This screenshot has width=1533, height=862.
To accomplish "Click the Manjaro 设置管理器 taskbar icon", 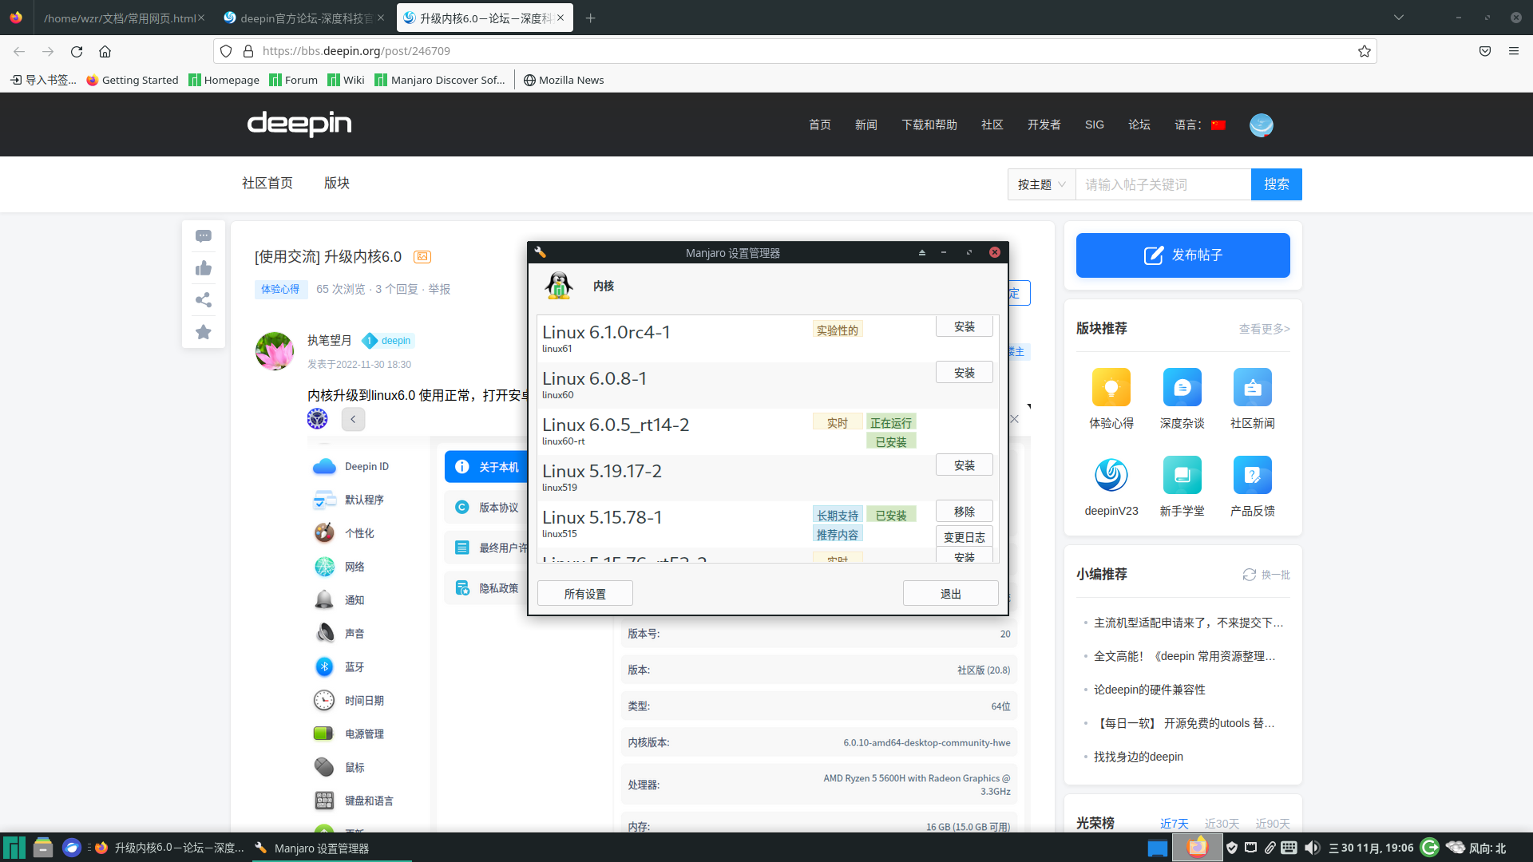I will 260,848.
